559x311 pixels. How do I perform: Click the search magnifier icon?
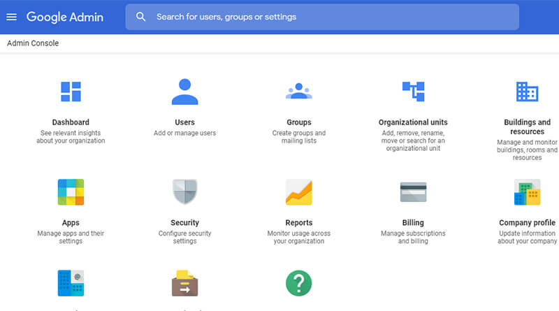[x=141, y=17]
